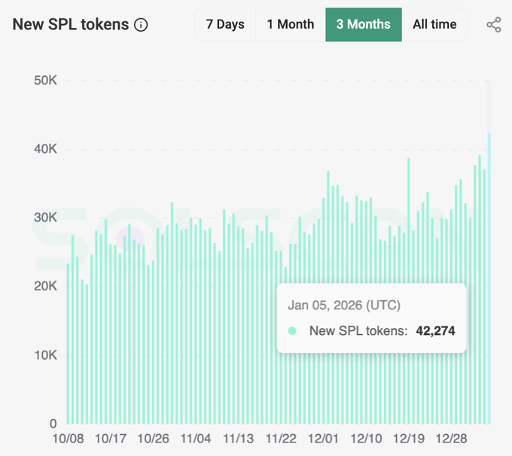Click the share icon at top right
The height and width of the screenshot is (456, 512).
(494, 25)
